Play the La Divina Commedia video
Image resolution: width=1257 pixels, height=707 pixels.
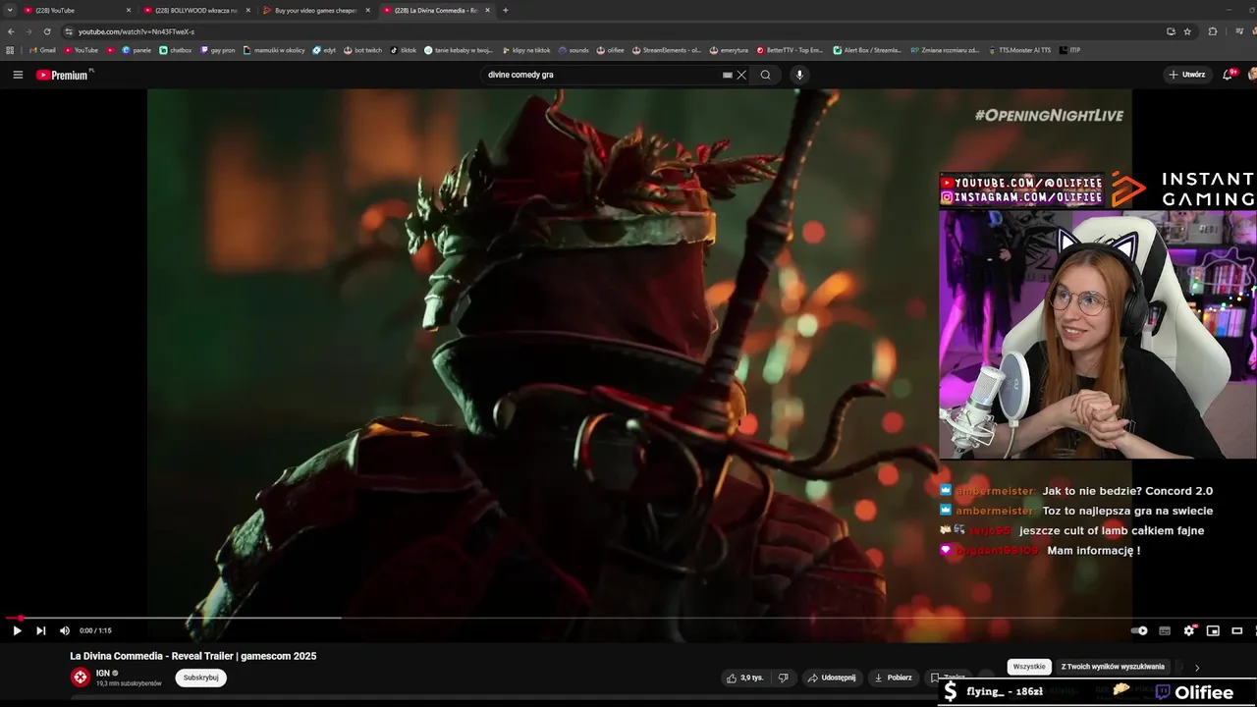pos(17,630)
